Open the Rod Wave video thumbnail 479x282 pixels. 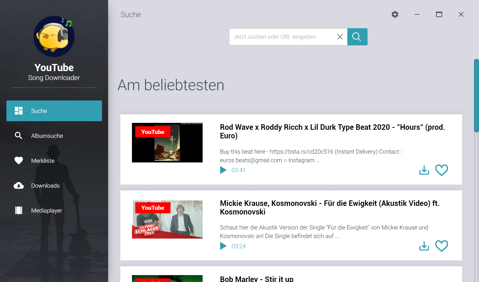tap(167, 143)
